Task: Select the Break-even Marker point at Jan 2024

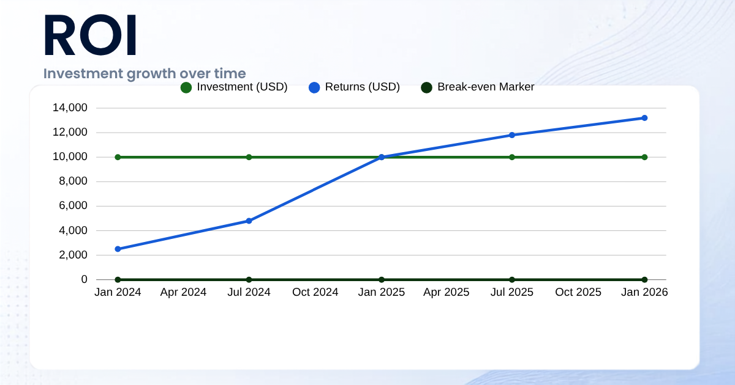Action: (x=118, y=279)
